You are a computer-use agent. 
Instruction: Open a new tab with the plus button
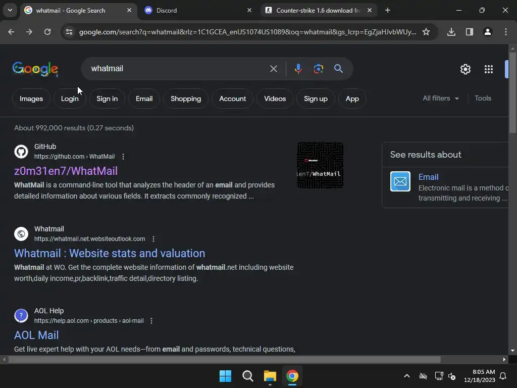(388, 10)
